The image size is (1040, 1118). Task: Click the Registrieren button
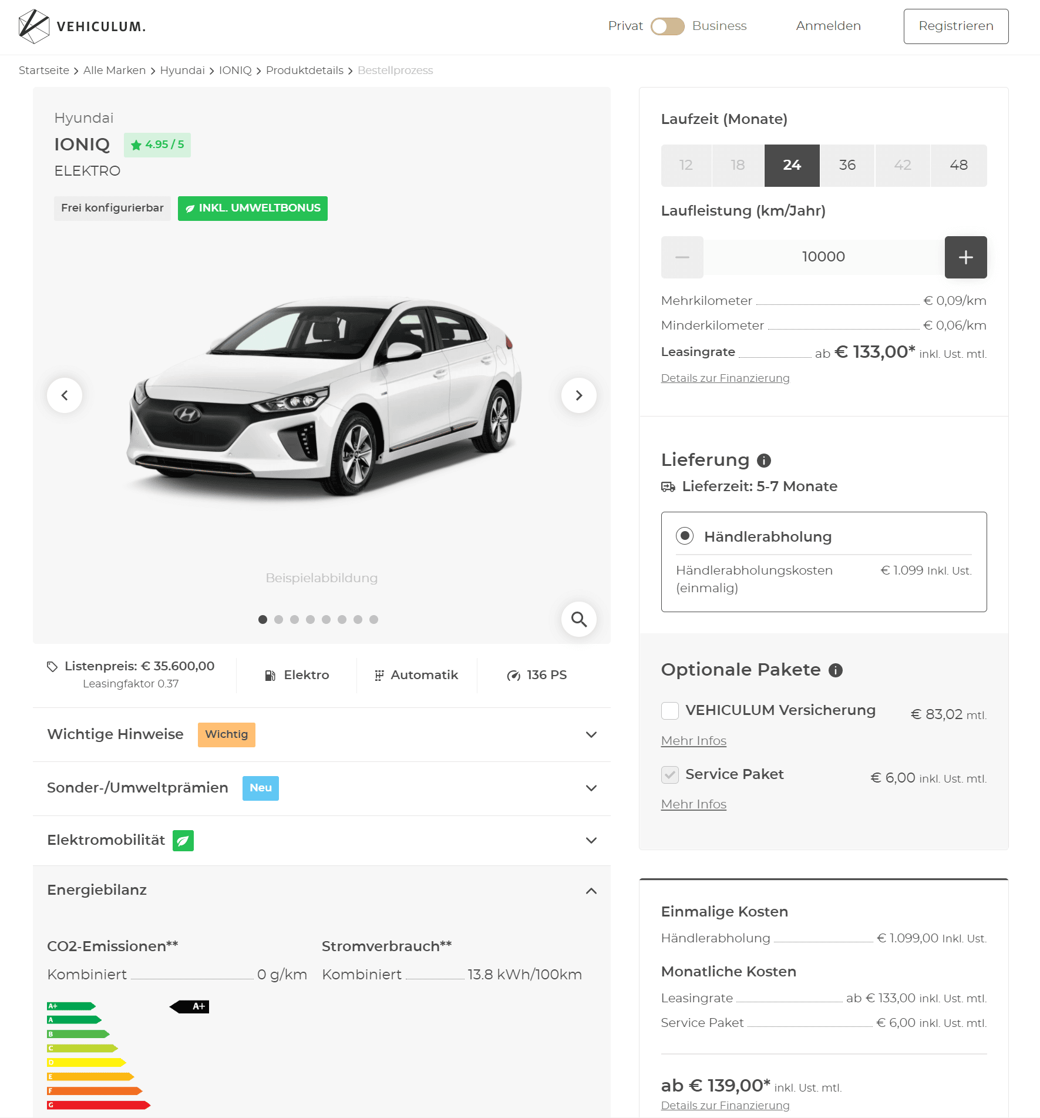pos(955,26)
